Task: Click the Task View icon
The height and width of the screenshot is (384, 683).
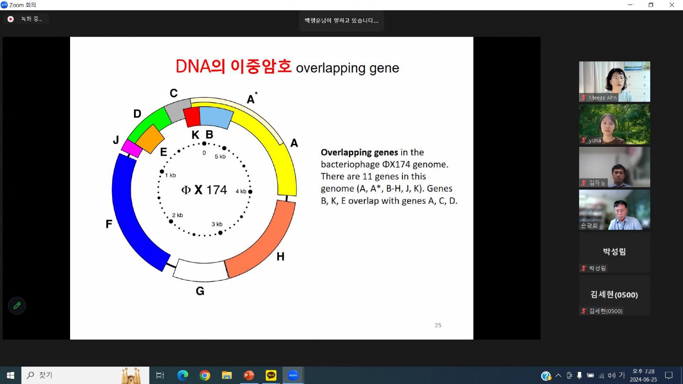Action: click(160, 375)
